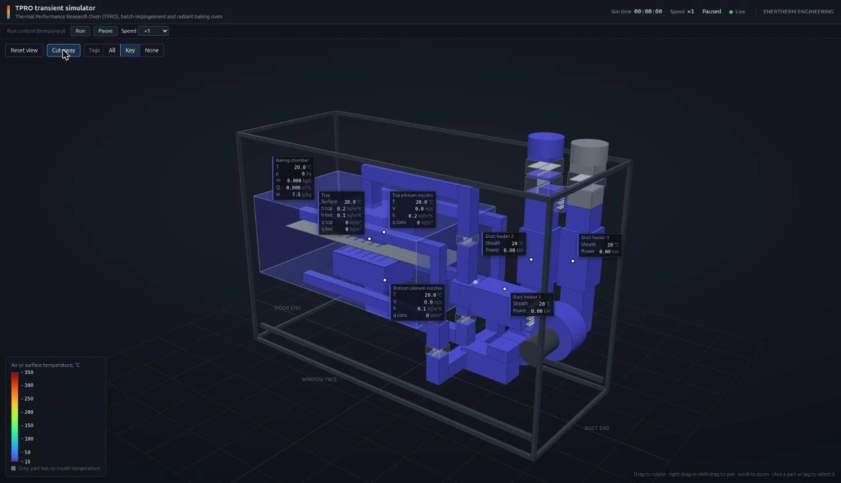Open the Speed multiplier dropdown
Viewport: 841px width, 483px height.
click(x=153, y=31)
